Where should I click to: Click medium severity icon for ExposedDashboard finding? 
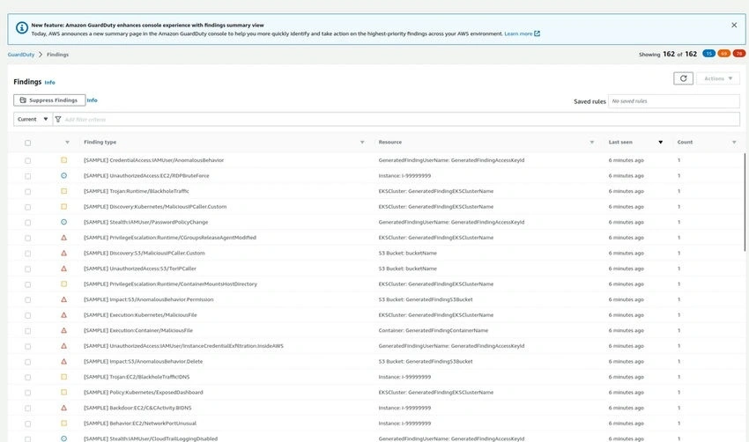click(x=63, y=393)
